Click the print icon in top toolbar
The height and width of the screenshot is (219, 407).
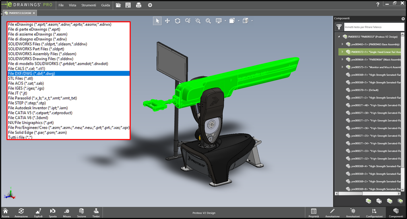click(x=139, y=5)
